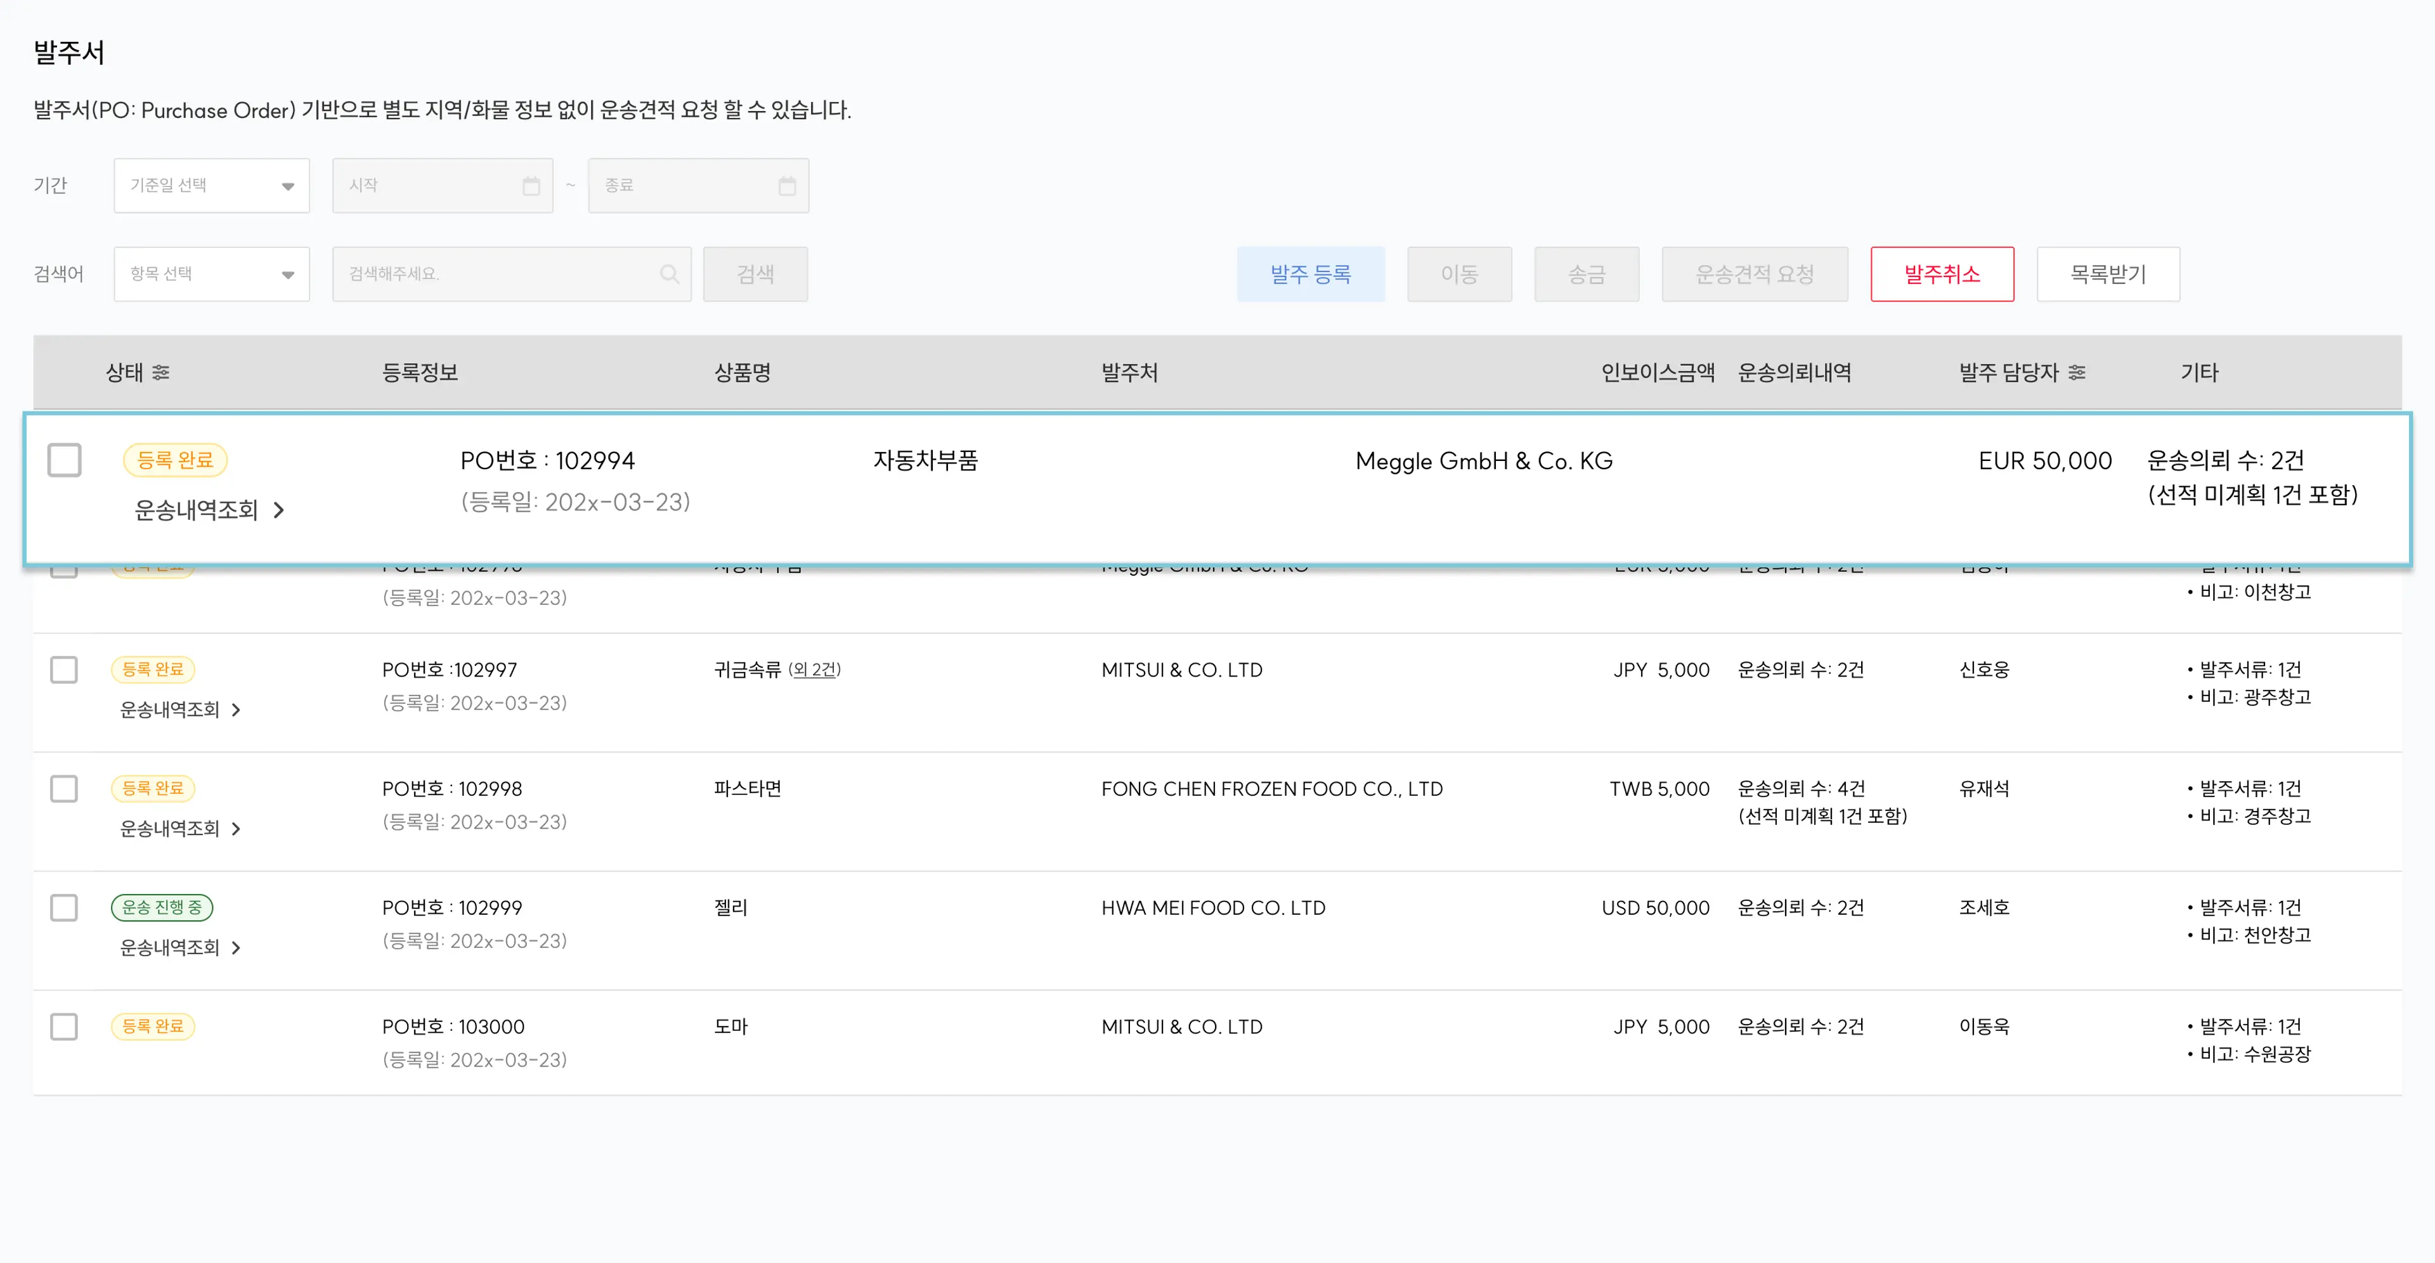Open 운송내역조회 for PO 102994

pyautogui.click(x=210, y=510)
